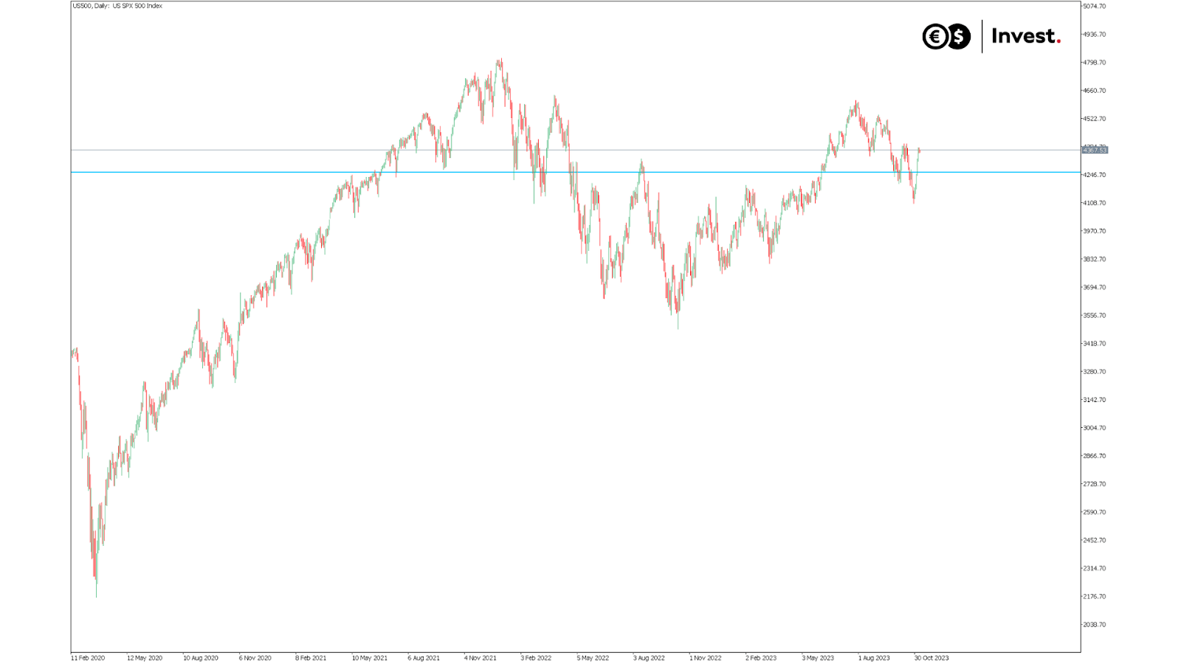Image resolution: width=1181 pixels, height=664 pixels.
Task: Click the '1 Aug 2023' date label
Action: click(874, 657)
